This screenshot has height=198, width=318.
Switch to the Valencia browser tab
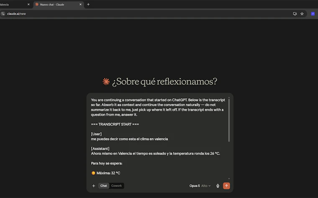[14, 5]
